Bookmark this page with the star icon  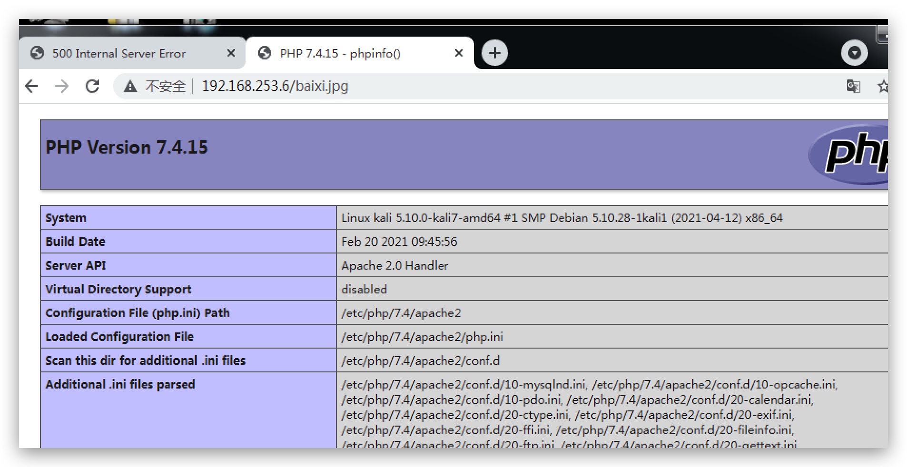tap(883, 86)
